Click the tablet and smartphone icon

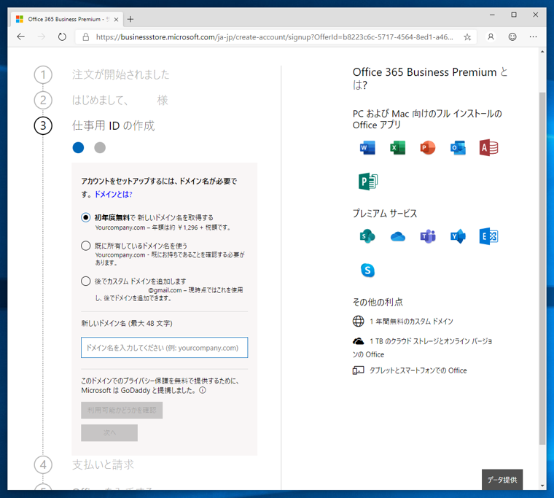(358, 370)
